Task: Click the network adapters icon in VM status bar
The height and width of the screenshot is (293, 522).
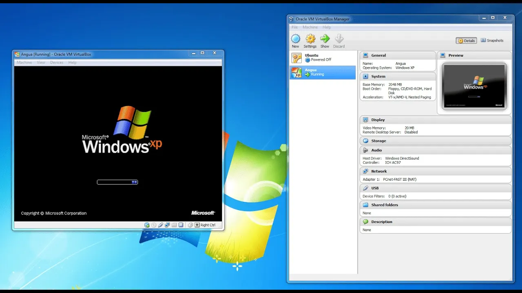Action: click(x=167, y=225)
